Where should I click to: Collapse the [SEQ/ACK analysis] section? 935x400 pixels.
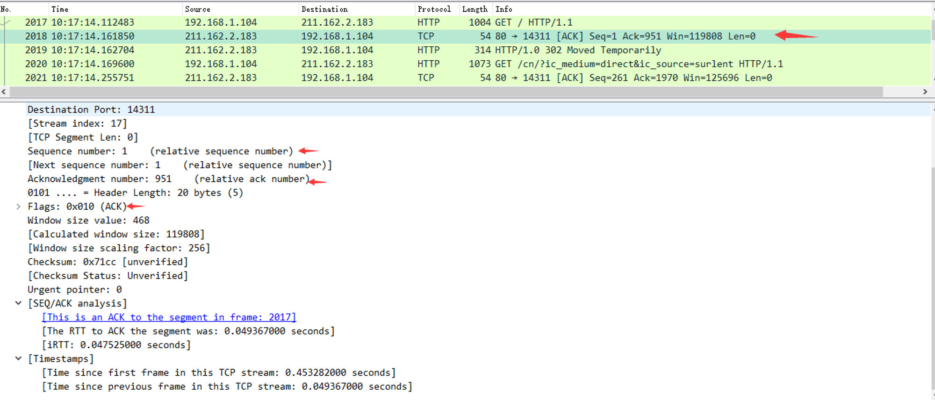click(x=18, y=303)
